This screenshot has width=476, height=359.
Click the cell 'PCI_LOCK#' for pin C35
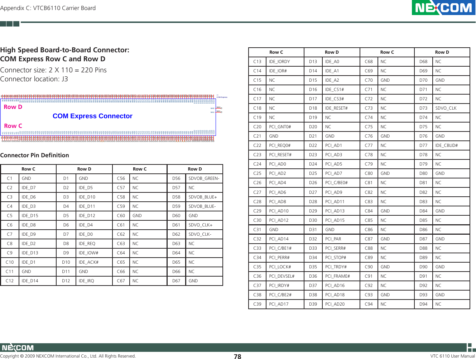(x=285, y=267)
